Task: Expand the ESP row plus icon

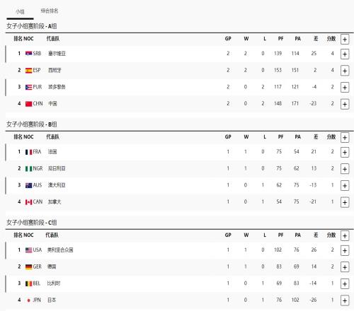Action: (345, 71)
